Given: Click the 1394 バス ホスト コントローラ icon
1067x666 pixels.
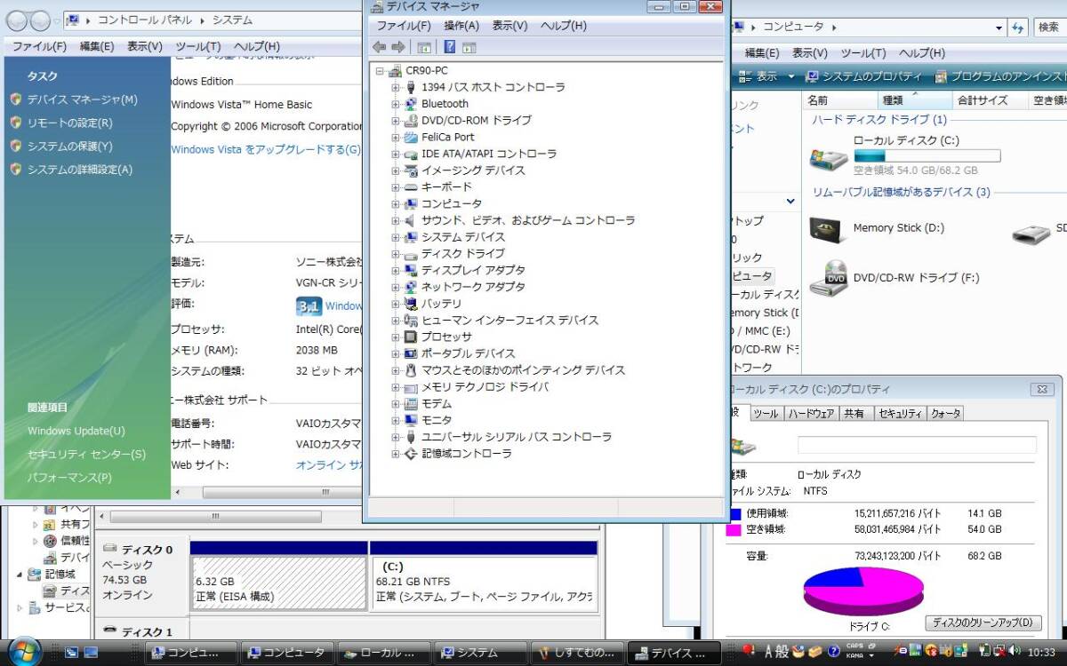Looking at the screenshot, I should 411,87.
